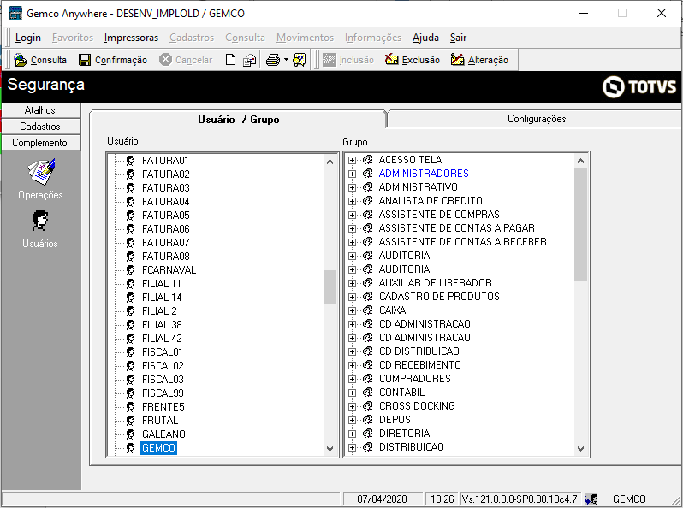Open the Ajuda menu
Screen dimensions: 683x508
(x=425, y=38)
